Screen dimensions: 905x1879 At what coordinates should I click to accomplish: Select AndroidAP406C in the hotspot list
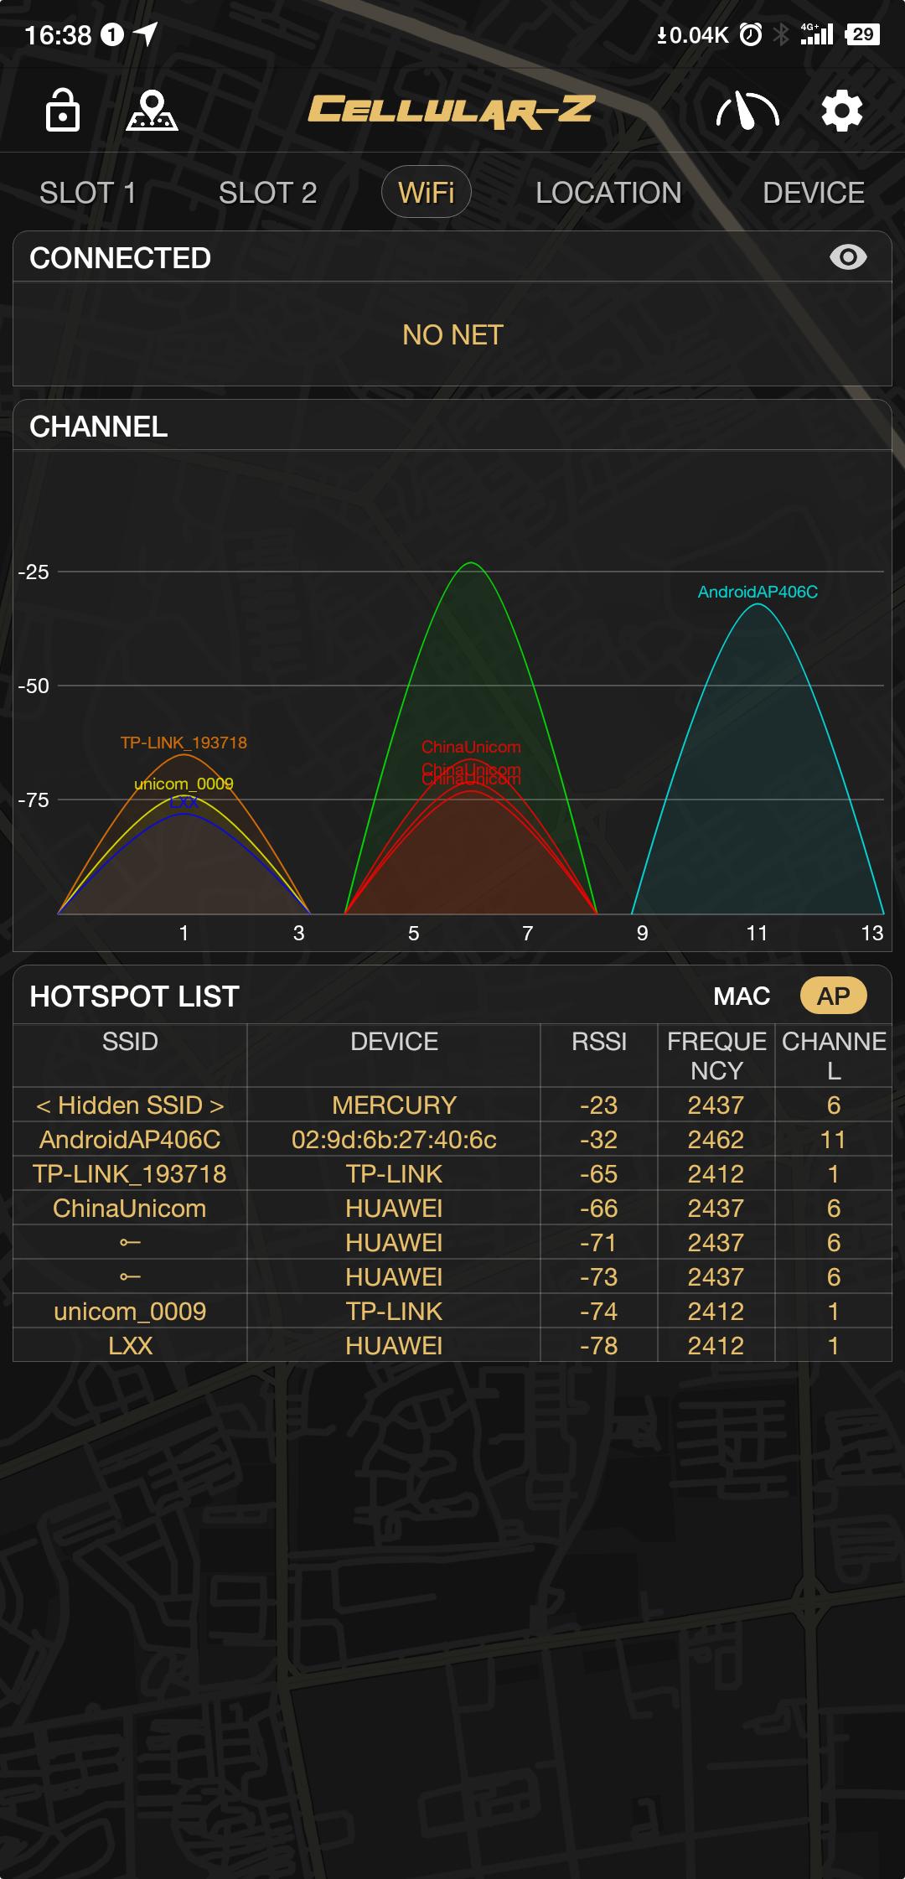pyautogui.click(x=130, y=1140)
